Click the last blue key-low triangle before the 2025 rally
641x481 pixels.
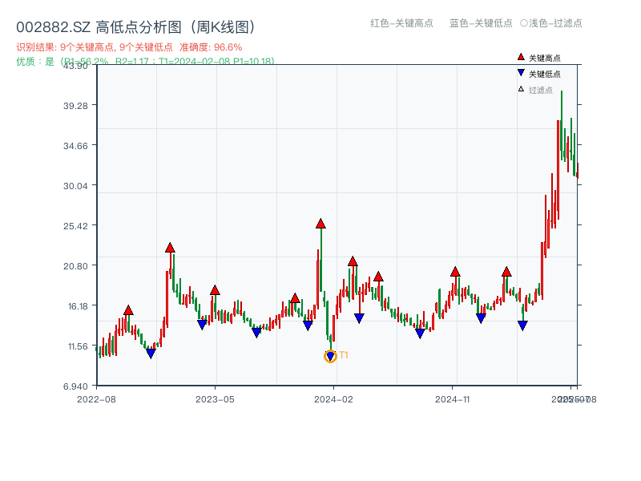coord(522,325)
